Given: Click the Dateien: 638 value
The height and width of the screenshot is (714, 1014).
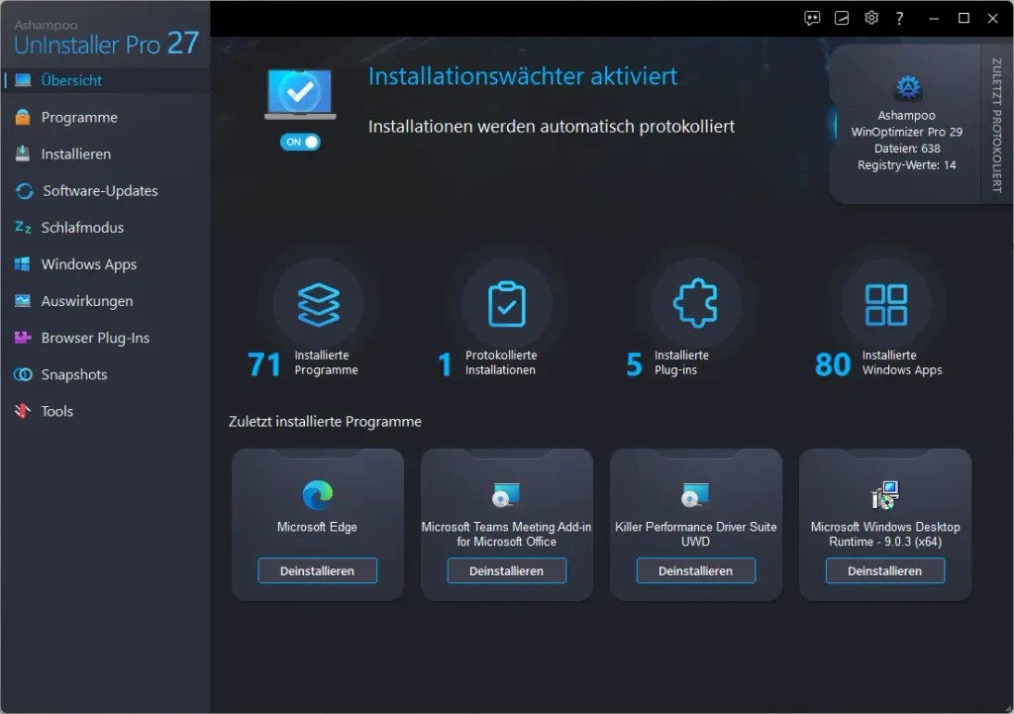Looking at the screenshot, I should [907, 149].
